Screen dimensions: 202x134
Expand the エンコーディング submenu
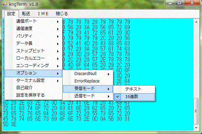tap(33, 66)
